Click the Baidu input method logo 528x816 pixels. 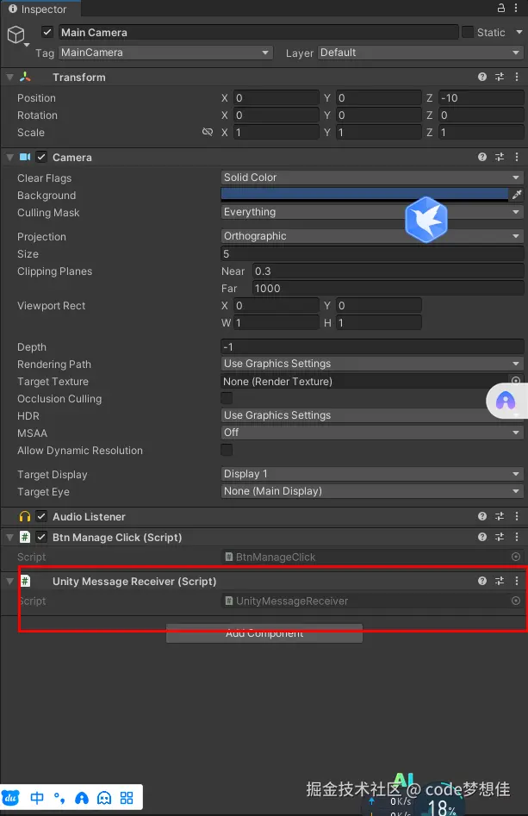click(x=11, y=797)
